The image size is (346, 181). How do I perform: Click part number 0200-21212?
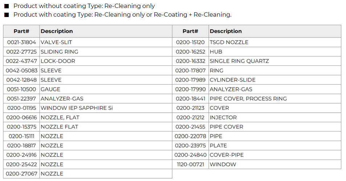190,118
